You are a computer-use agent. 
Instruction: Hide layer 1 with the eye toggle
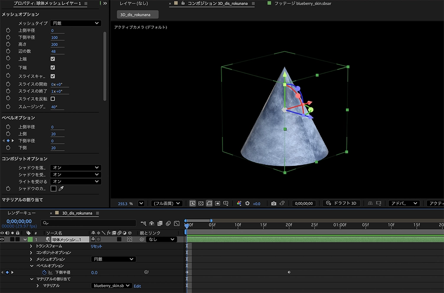click(x=3, y=239)
